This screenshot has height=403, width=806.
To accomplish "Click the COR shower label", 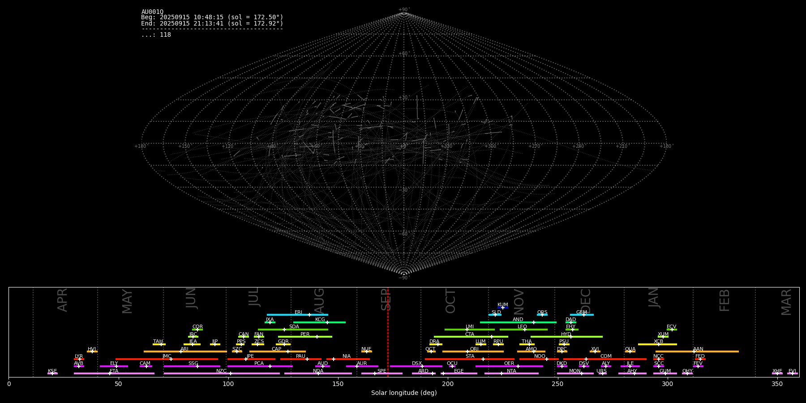I will [x=197, y=327].
